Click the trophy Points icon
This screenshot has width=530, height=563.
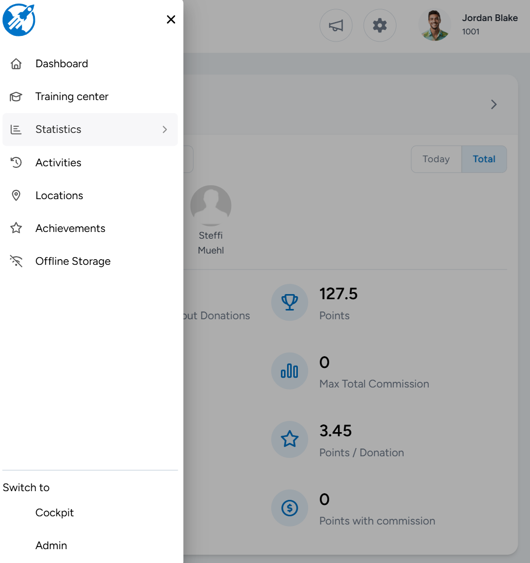click(290, 302)
